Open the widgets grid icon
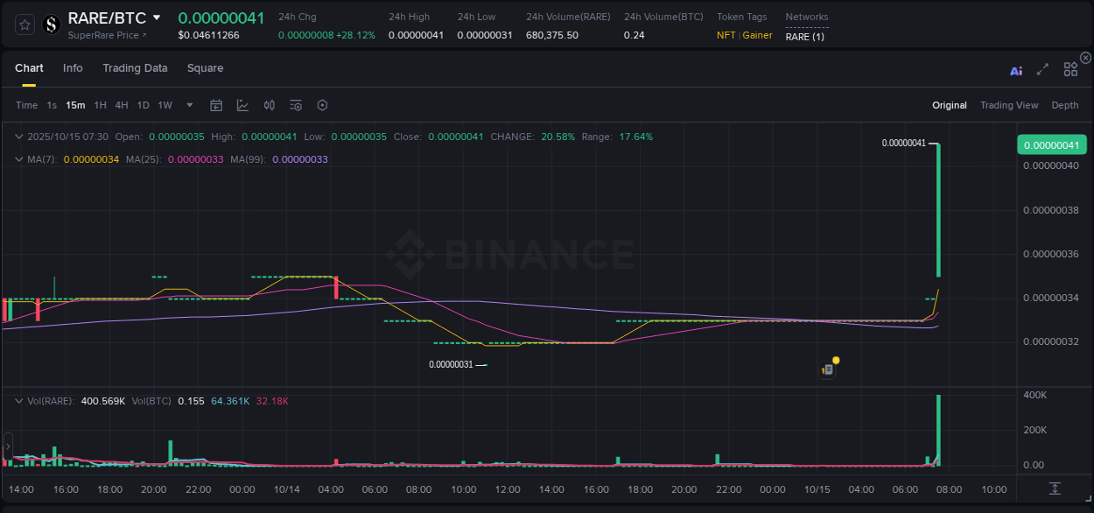 tap(1070, 69)
